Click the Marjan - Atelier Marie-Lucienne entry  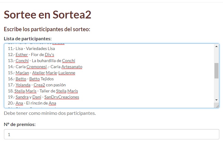[x=42, y=73]
